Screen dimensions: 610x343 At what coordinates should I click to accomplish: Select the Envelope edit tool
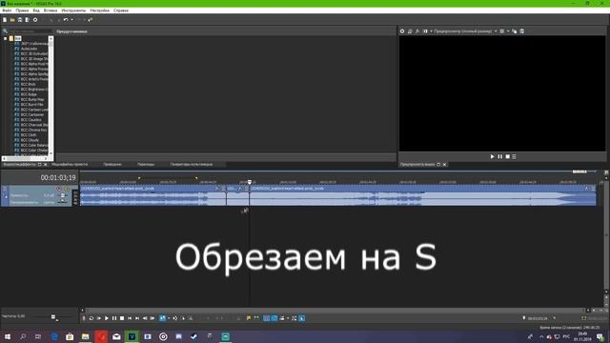point(175,318)
